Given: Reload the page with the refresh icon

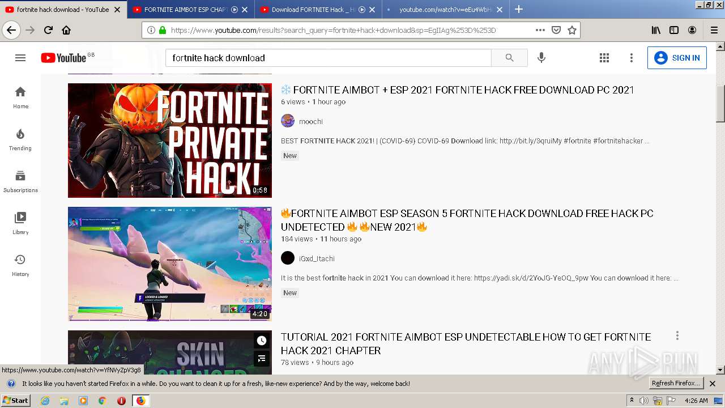Looking at the screenshot, I should 49,30.
